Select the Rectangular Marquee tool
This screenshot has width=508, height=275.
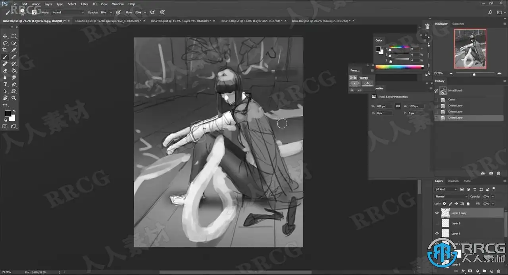(x=14, y=36)
